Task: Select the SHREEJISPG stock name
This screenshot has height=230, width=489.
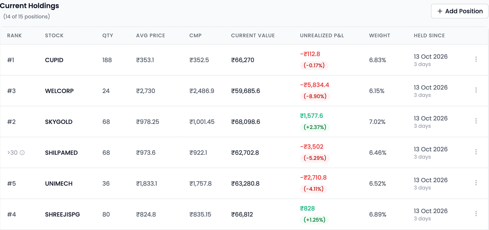Action: point(62,214)
